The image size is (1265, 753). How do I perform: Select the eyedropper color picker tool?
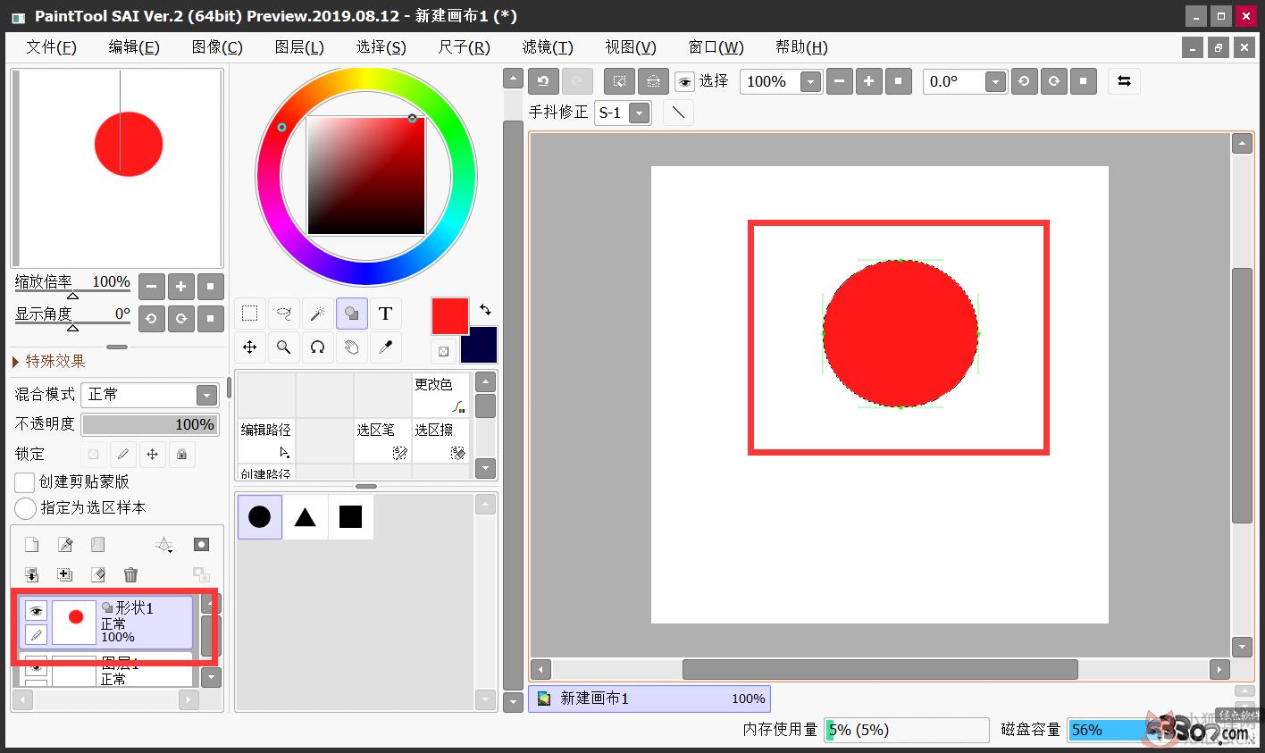click(x=386, y=347)
